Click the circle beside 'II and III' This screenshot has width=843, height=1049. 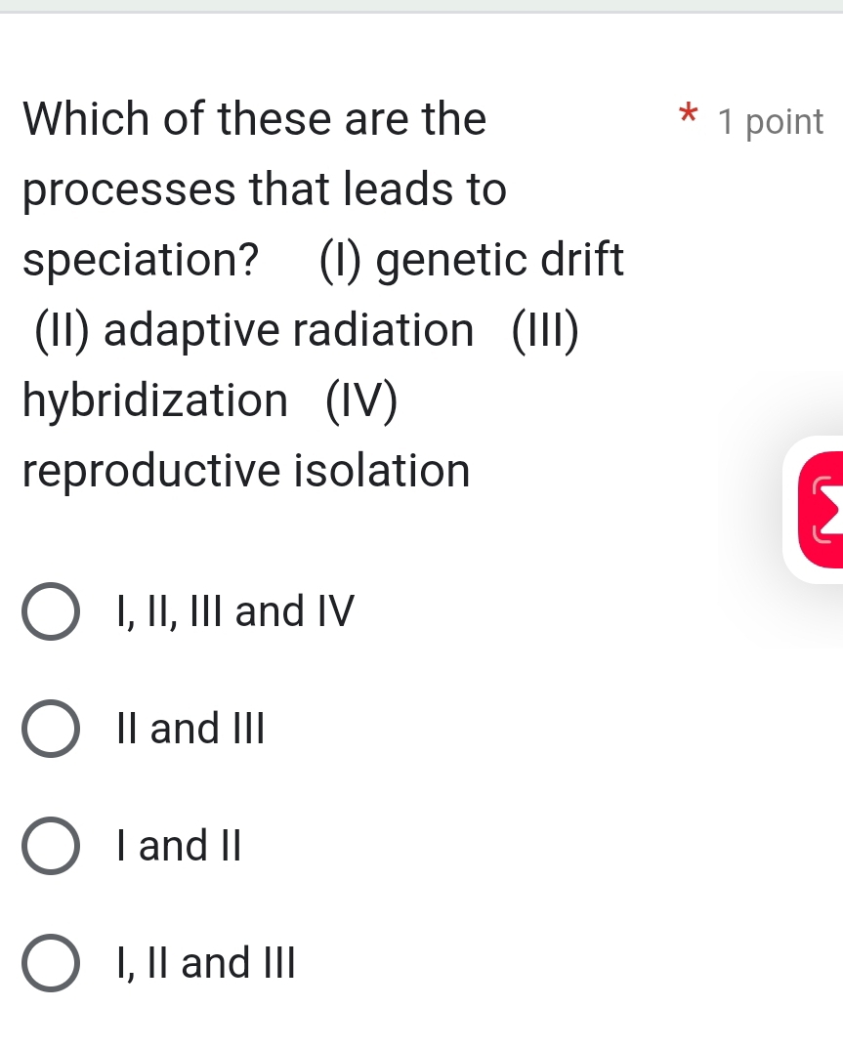coord(51,729)
